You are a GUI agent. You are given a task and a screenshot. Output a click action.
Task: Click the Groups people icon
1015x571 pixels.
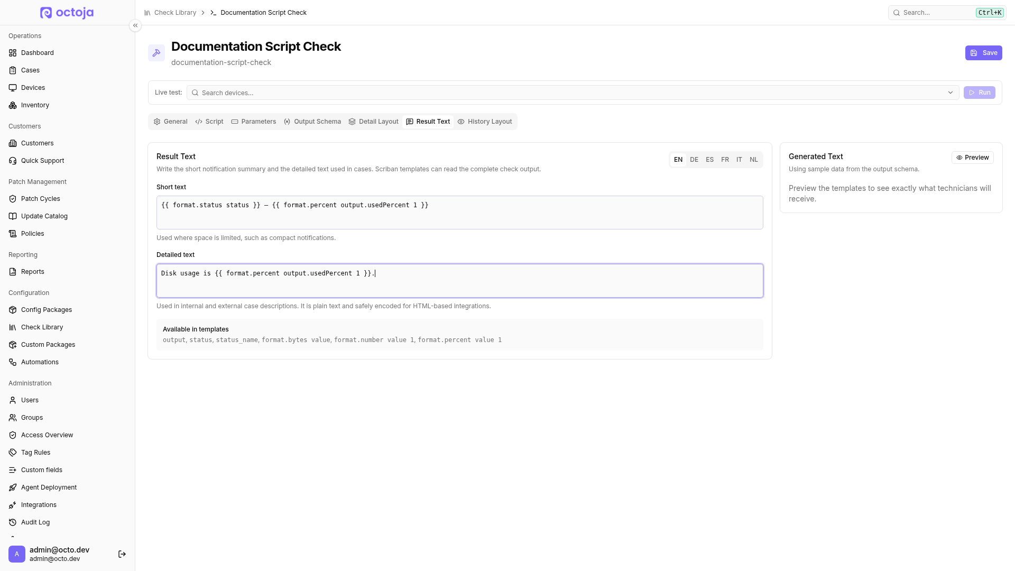(x=13, y=418)
